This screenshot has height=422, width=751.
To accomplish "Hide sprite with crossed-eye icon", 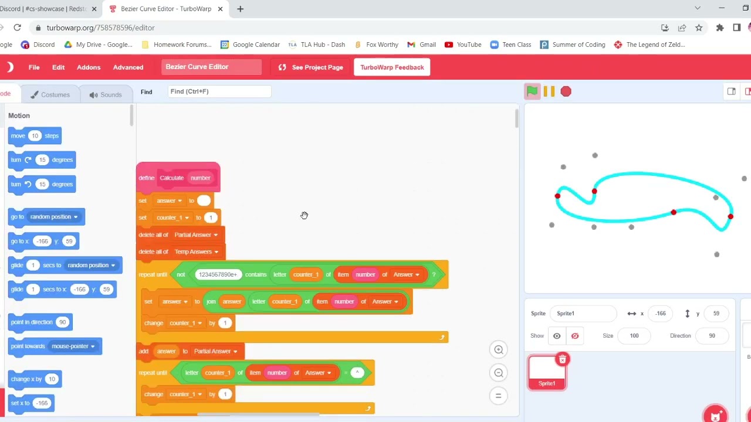I will tap(575, 336).
